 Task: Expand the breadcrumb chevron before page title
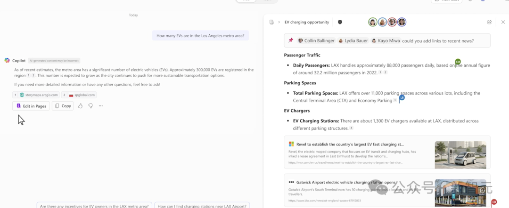point(279,22)
